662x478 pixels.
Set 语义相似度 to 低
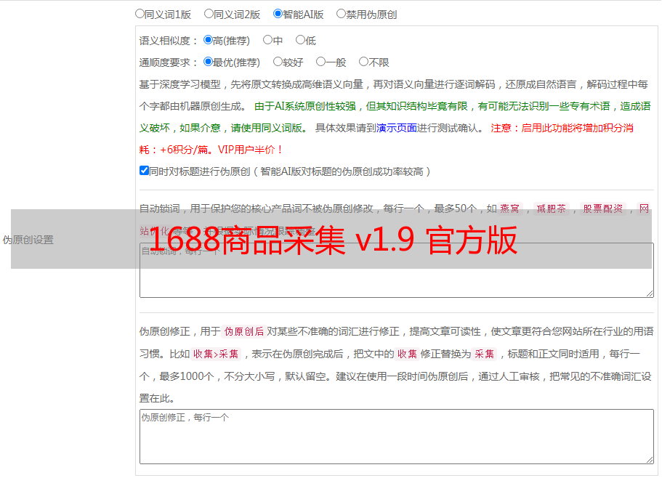pyautogui.click(x=300, y=40)
